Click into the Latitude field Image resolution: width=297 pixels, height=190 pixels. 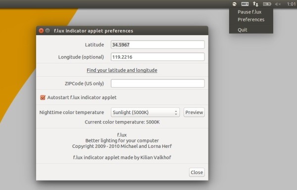click(x=157, y=45)
